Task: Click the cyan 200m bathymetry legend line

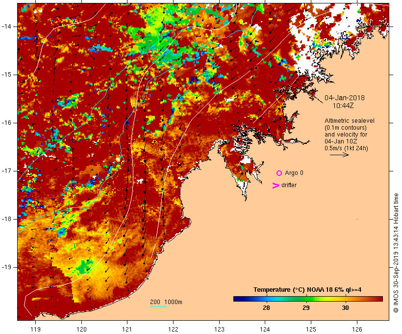Action: click(158, 306)
